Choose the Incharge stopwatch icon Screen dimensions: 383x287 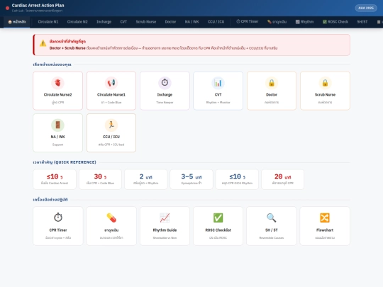pos(165,83)
